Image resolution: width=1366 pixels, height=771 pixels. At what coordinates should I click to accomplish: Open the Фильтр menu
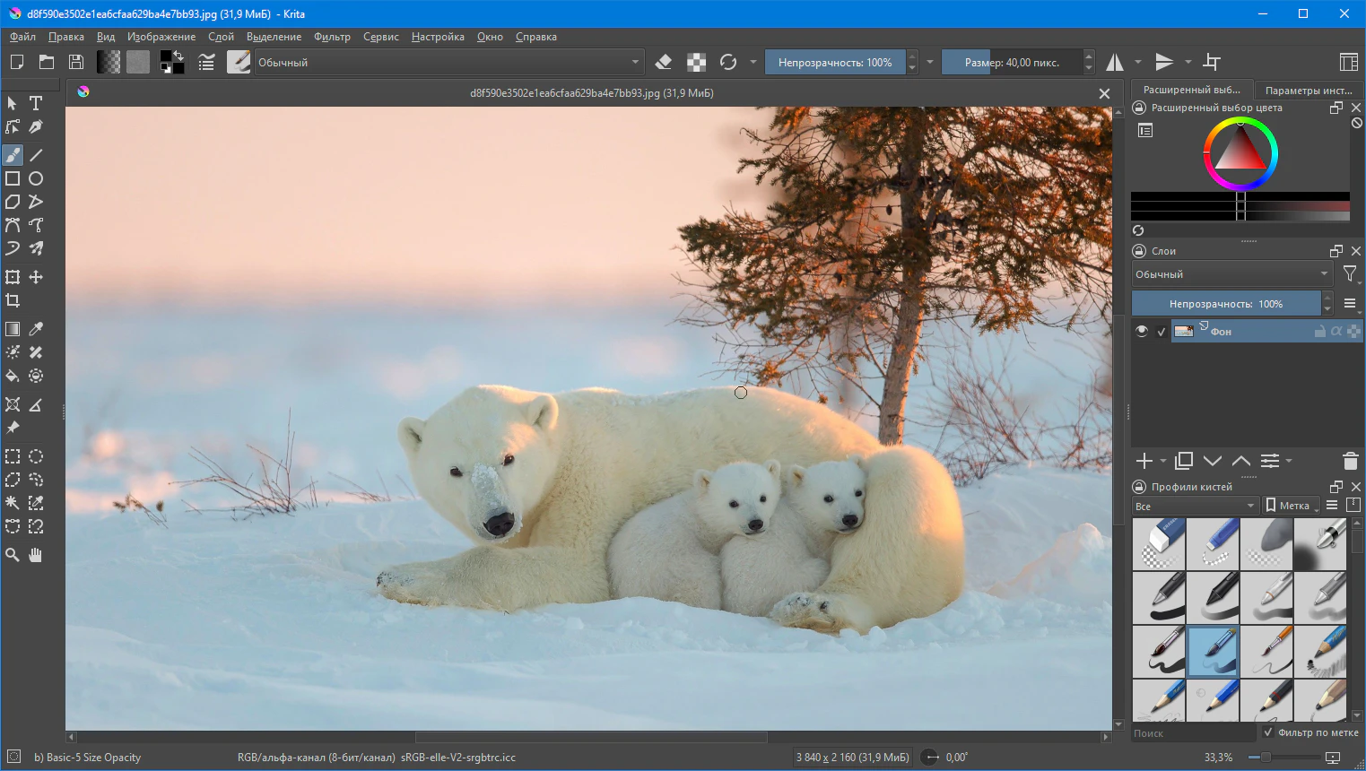click(x=332, y=37)
